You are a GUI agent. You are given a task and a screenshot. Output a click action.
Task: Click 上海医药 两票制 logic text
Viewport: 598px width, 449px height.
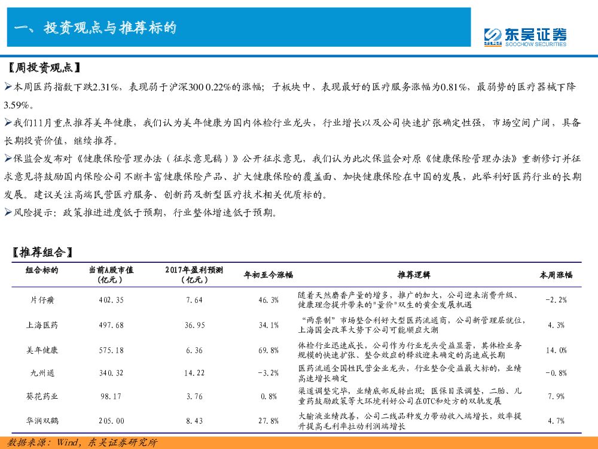tap(412, 325)
